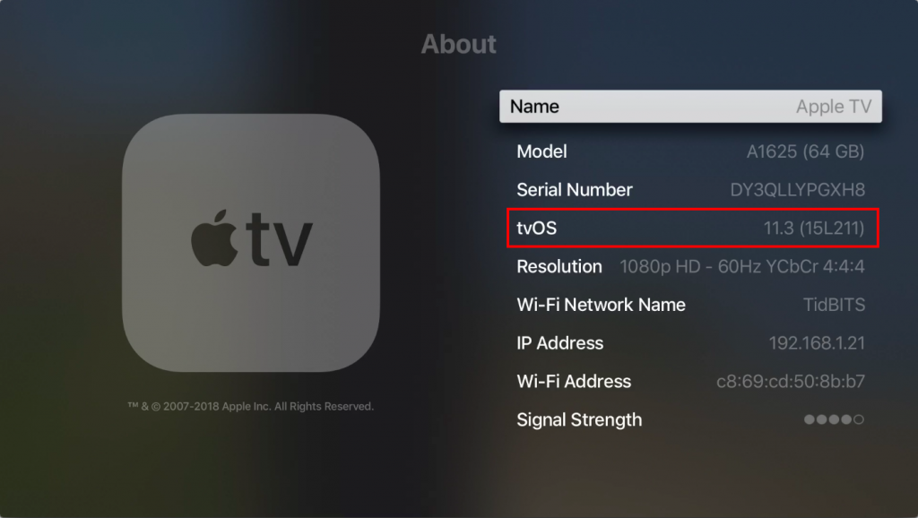Image resolution: width=918 pixels, height=518 pixels.
Task: Select the Resolution row
Action: coord(690,266)
